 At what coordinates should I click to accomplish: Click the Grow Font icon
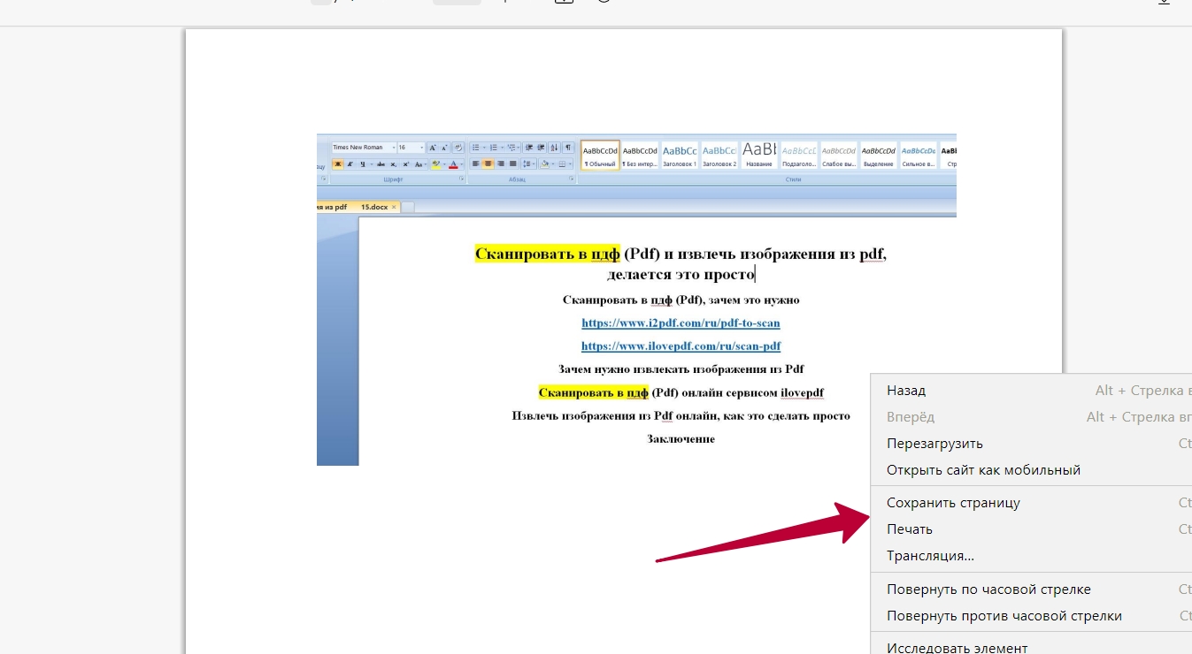pyautogui.click(x=433, y=148)
